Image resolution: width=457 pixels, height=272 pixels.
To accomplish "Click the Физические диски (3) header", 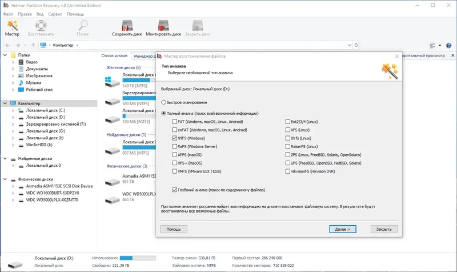I will coord(127,166).
